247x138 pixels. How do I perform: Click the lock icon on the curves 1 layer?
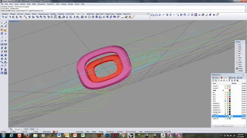tap(227, 86)
